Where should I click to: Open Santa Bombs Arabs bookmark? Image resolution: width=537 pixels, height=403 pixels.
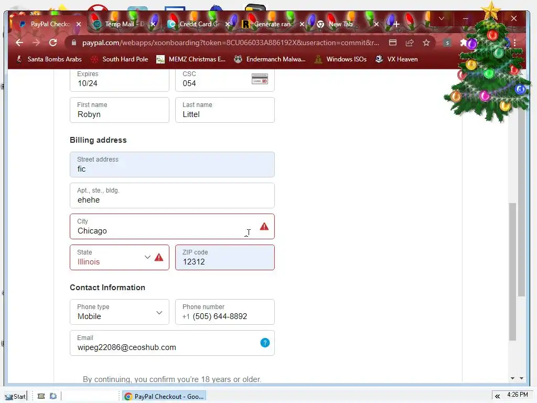[x=49, y=59]
